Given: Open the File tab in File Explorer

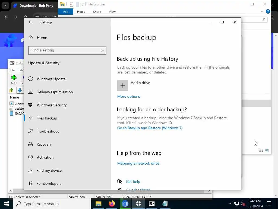Looking at the screenshot, I should 66,12.
